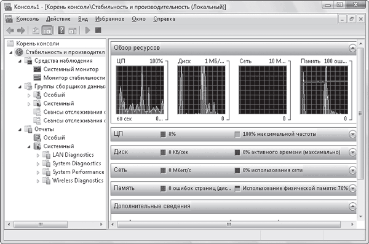369x244 pixels.
Task: Click the Up one level toolbar icon
Action: click(x=36, y=30)
